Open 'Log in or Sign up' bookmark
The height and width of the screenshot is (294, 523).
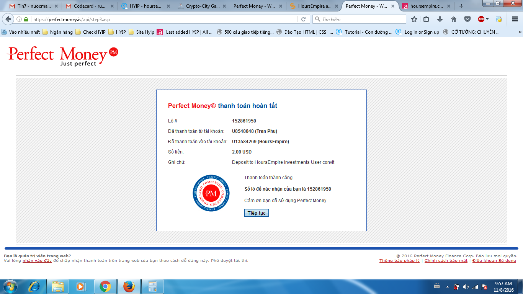(x=417, y=32)
